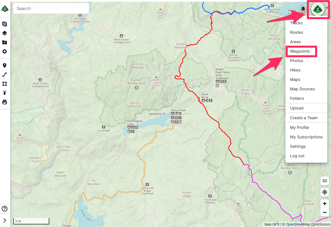The height and width of the screenshot is (227, 331).
Task: Open My Subscriptions link
Action: click(306, 137)
